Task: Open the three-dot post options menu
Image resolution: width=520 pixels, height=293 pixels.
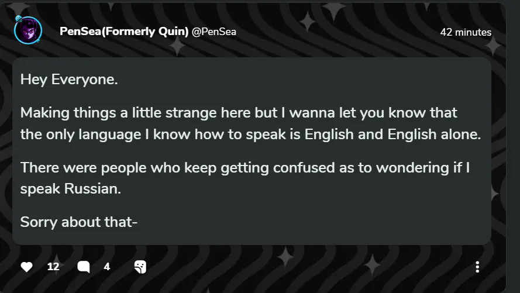Action: (x=477, y=267)
